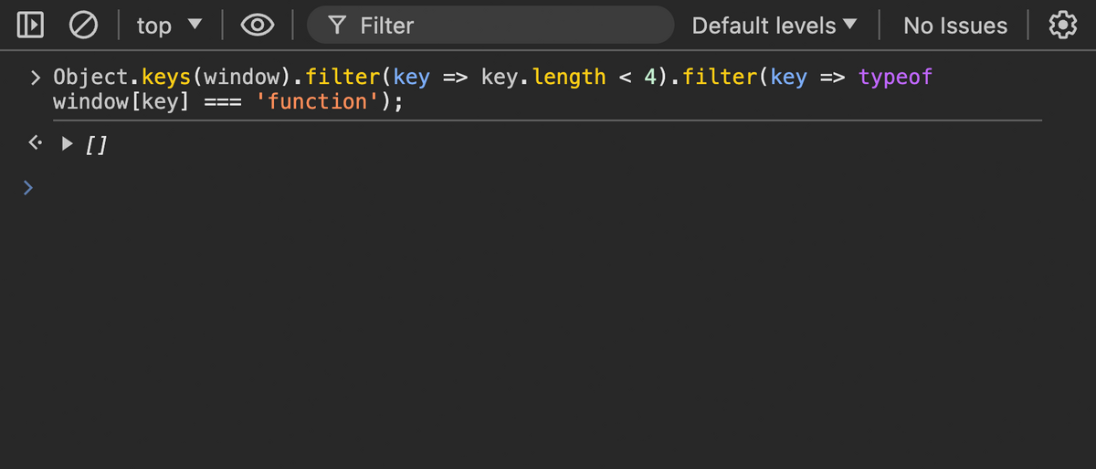Click the funnel icon in Filter box

tap(336, 26)
